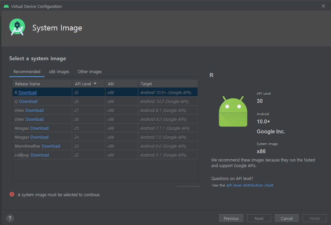The height and width of the screenshot is (225, 331).
Task: Select the 'Android 7.0 (Google APIs)' cell
Action: (x=168, y=137)
